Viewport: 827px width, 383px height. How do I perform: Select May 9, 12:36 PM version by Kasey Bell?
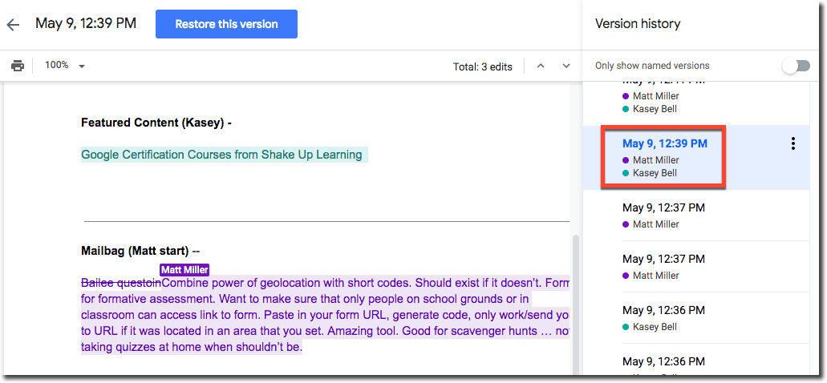(x=696, y=317)
